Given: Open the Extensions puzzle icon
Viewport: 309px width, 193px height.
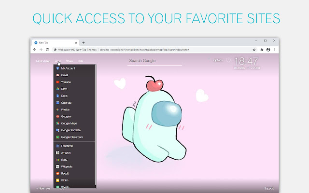Looking at the screenshot, I should coord(262,50).
